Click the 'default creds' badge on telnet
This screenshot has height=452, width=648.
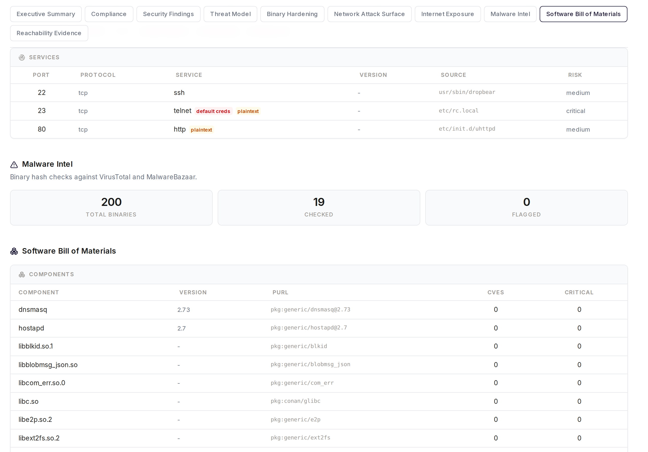(213, 111)
